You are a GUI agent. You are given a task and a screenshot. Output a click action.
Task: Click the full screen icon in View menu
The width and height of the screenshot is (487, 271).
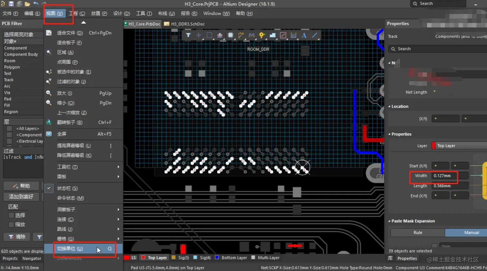[49, 134]
